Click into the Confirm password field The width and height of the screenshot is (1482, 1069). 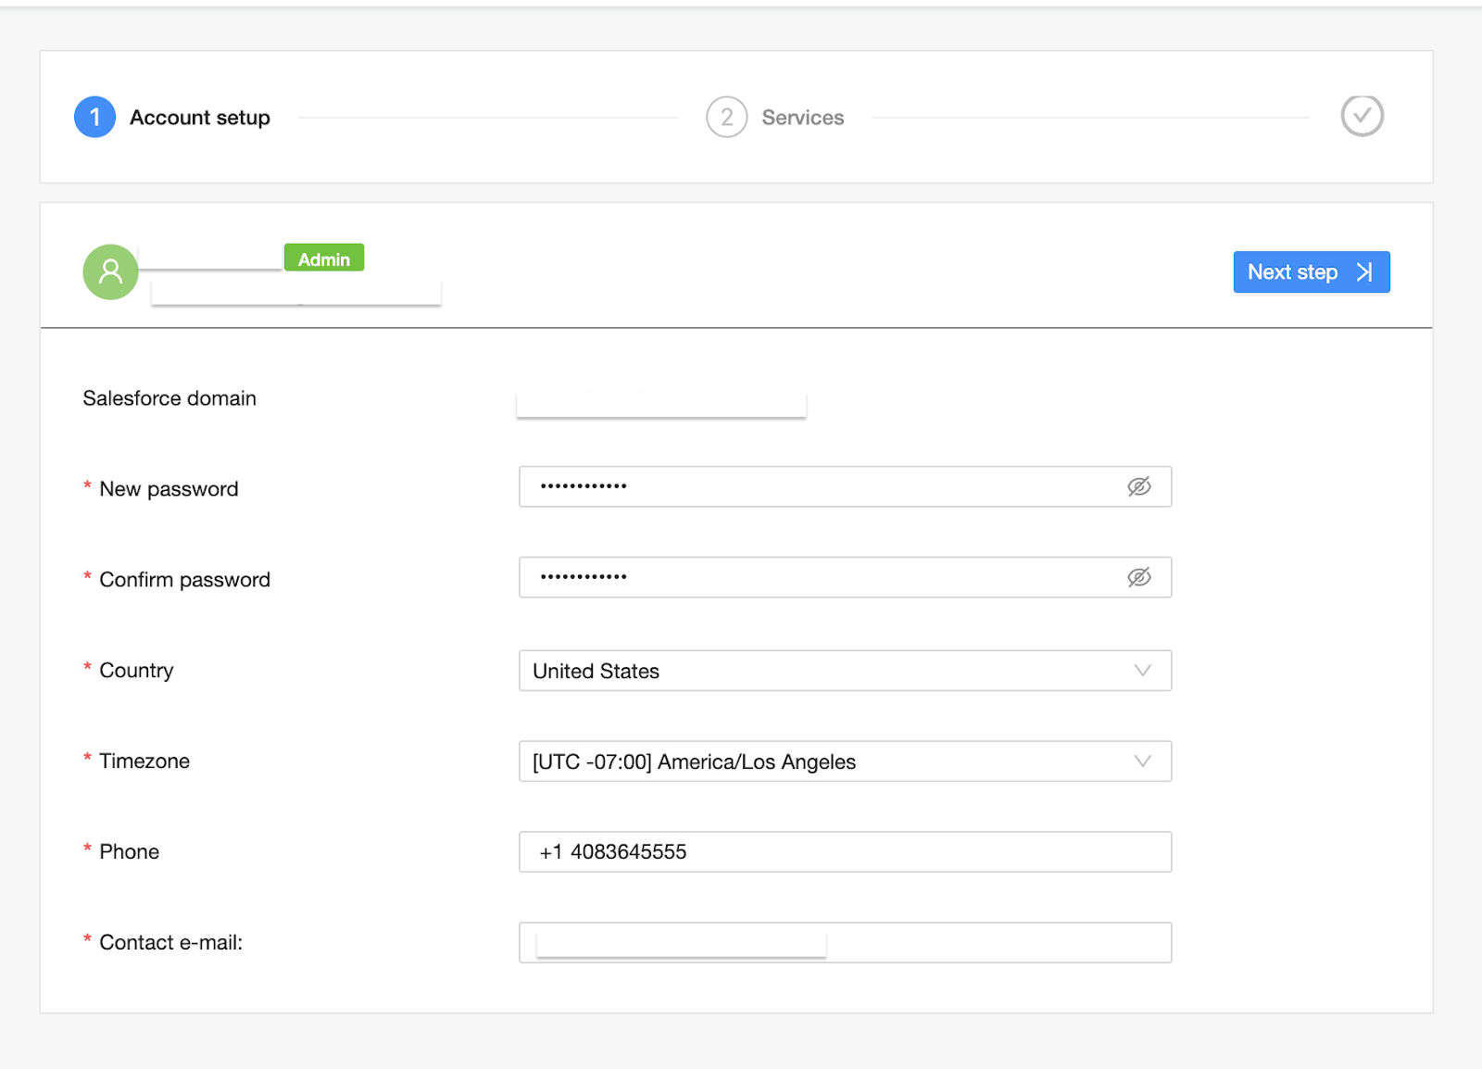pyautogui.click(x=824, y=577)
